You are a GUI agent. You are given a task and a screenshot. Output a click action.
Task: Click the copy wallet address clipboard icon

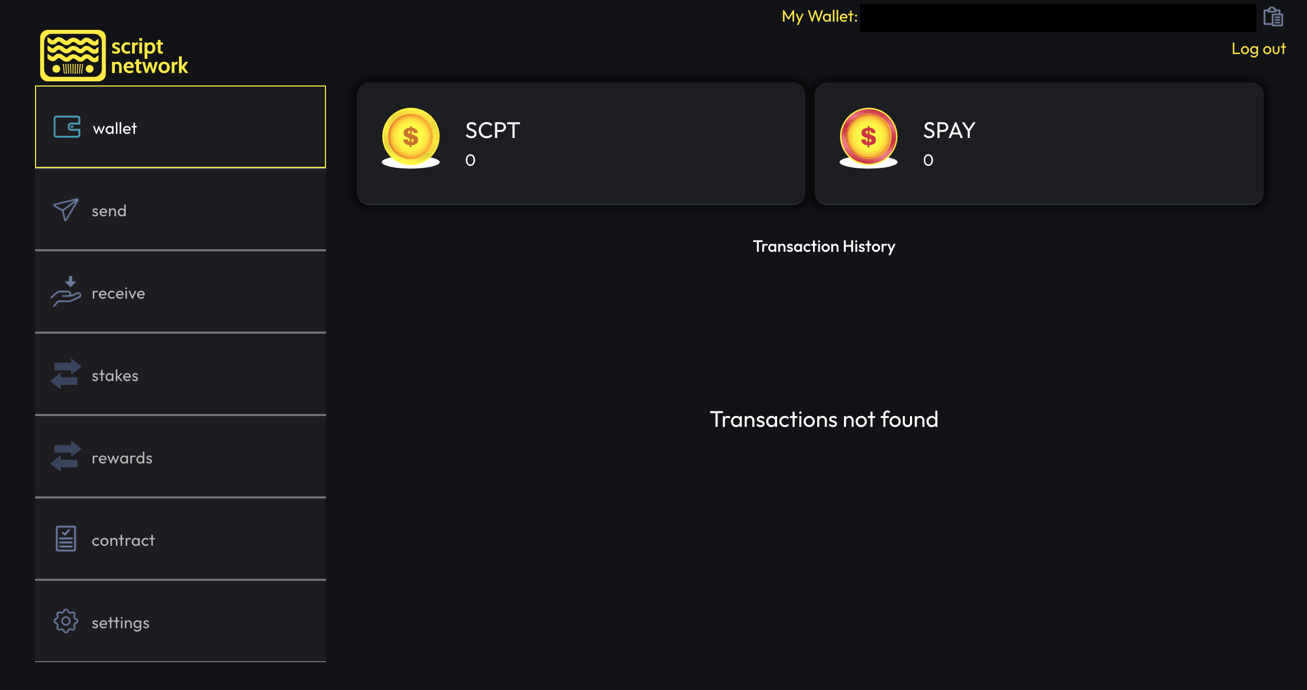point(1273,16)
